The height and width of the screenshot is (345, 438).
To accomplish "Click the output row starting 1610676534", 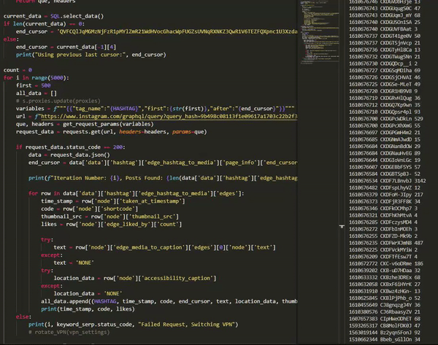I will point(388,181).
